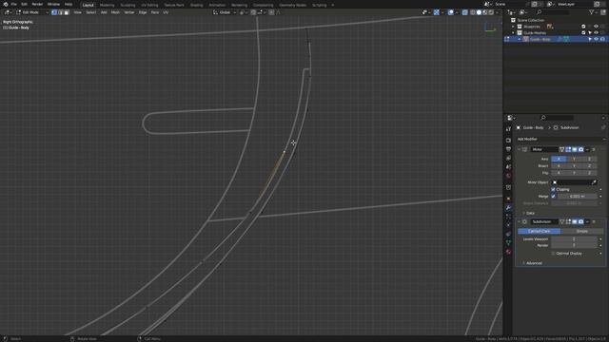Hide the Guide Meshes collection in viewport
Screen dimensions: 609x342
pos(596,33)
